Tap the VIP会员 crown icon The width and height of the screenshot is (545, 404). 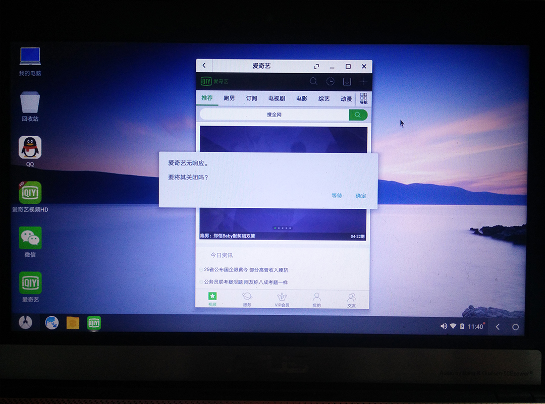282,297
